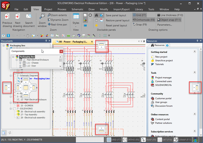Image resolution: width=203 pixels, height=143 pixels.
Task: Select the 08 - Power - Packaging Line document tab
Action: pos(73,42)
